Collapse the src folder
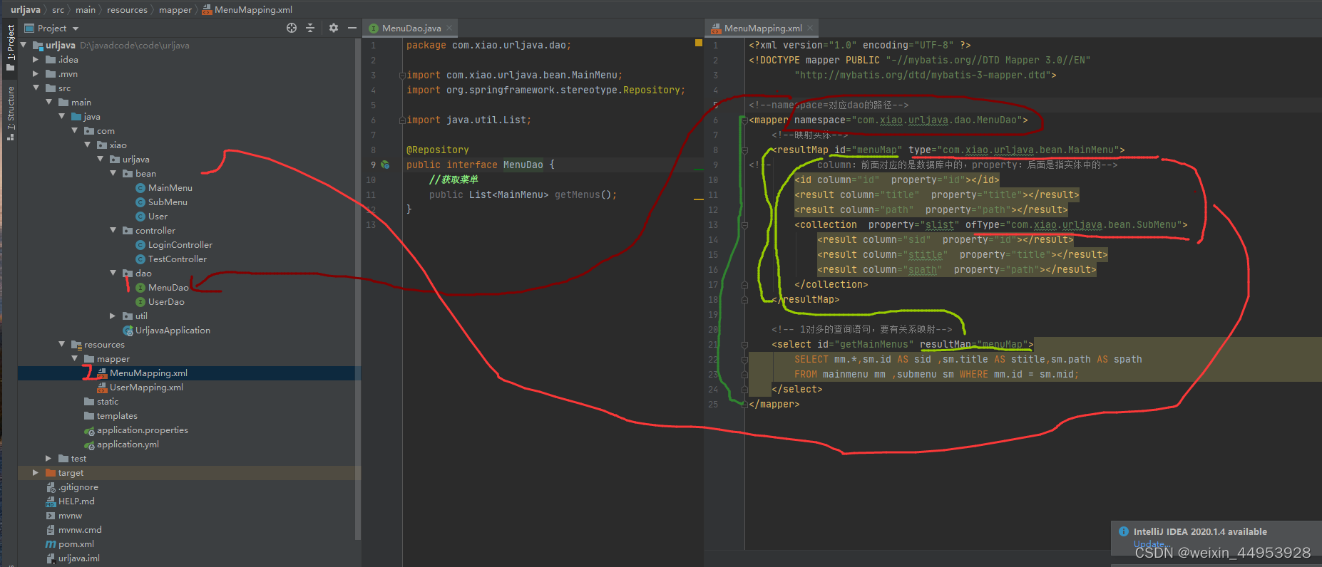 coord(36,88)
